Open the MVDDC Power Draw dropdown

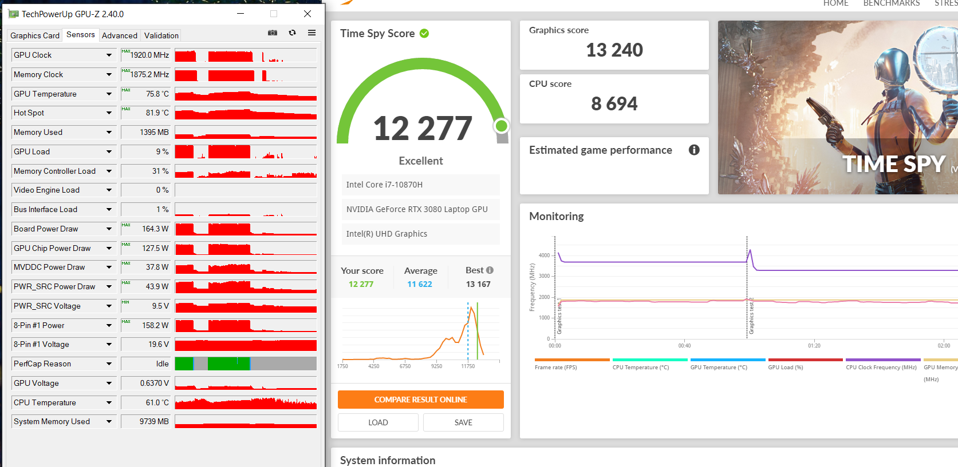109,267
